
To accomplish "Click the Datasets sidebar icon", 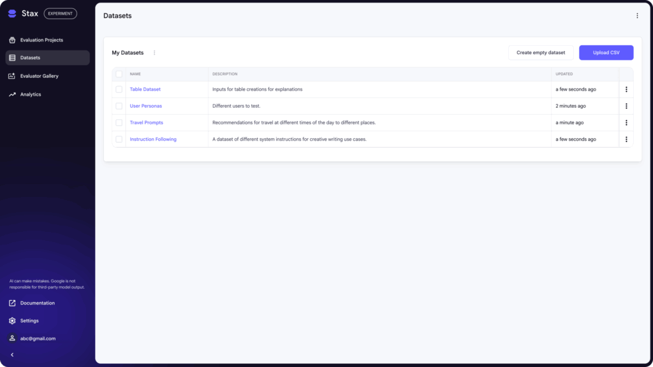I will coord(12,58).
